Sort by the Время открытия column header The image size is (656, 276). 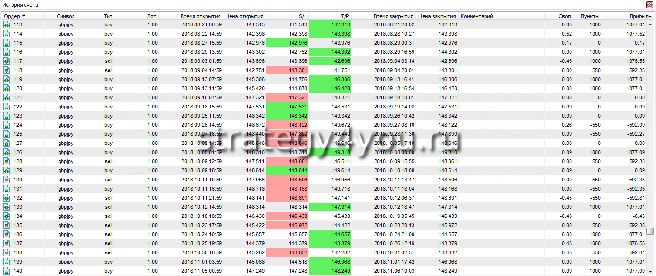pos(201,16)
